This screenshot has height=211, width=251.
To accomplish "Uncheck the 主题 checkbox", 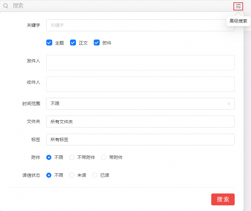I will click(49, 43).
